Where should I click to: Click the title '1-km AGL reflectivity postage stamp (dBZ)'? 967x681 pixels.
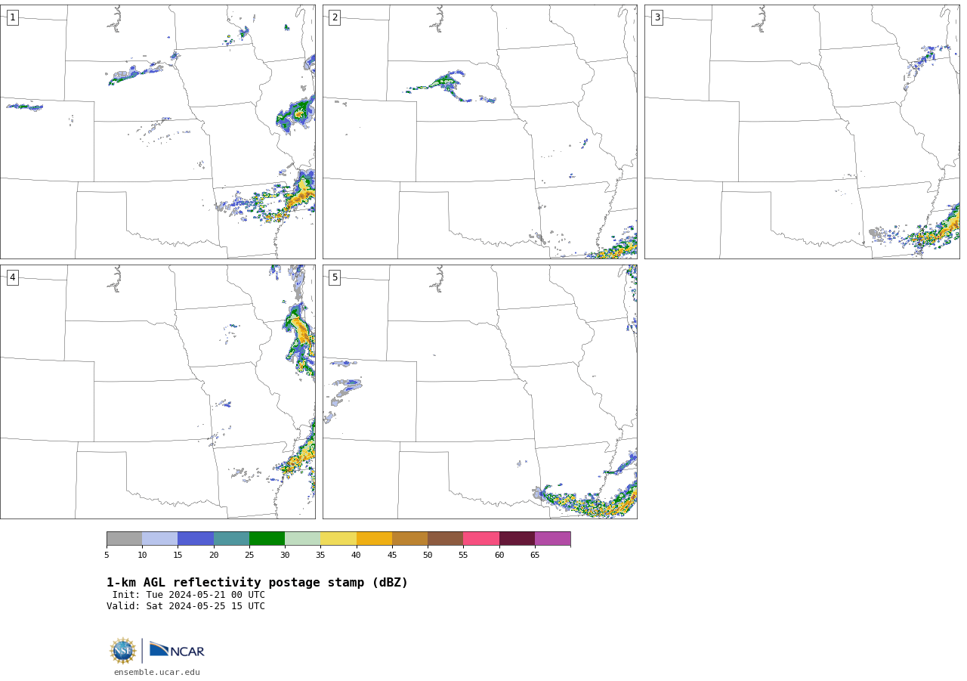(257, 583)
